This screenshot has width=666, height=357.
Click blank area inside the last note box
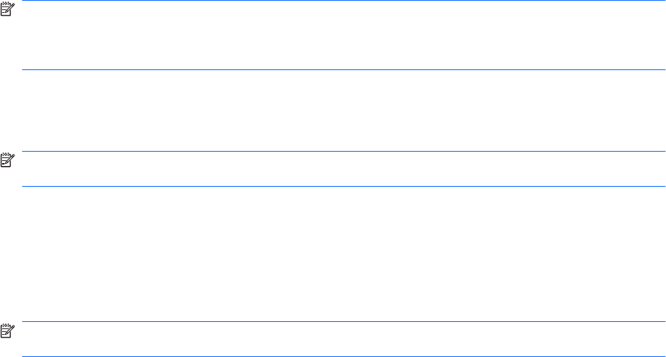(x=343, y=339)
